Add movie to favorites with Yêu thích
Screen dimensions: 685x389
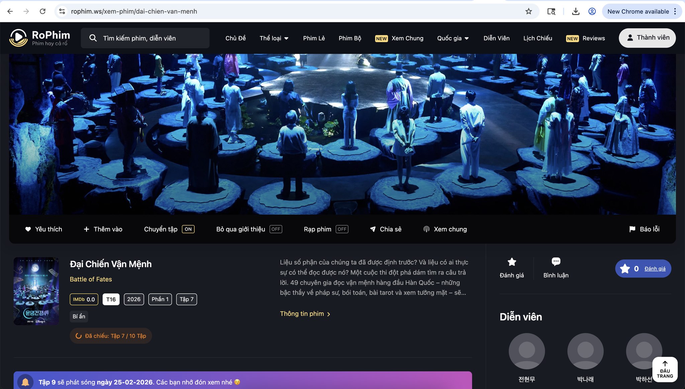[43, 229]
